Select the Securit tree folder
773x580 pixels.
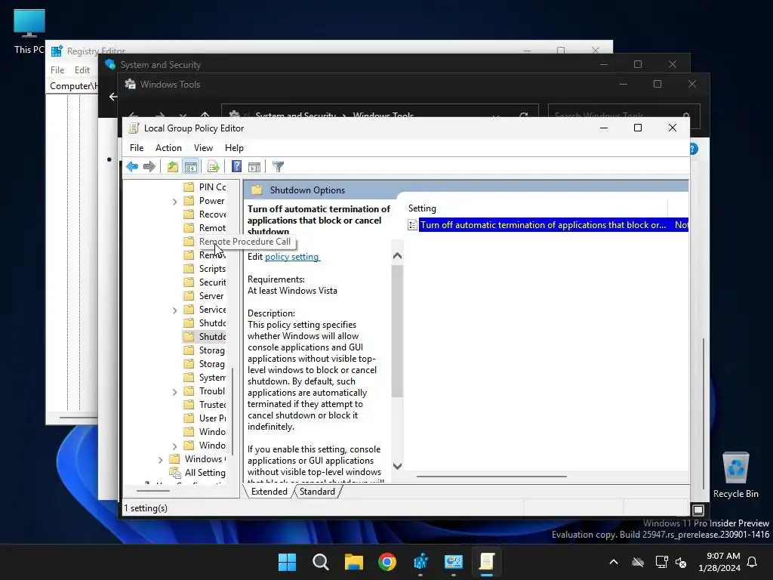[205, 282]
